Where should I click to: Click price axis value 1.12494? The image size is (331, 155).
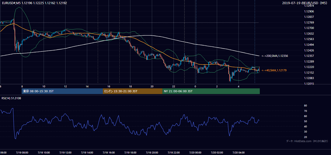309,45
